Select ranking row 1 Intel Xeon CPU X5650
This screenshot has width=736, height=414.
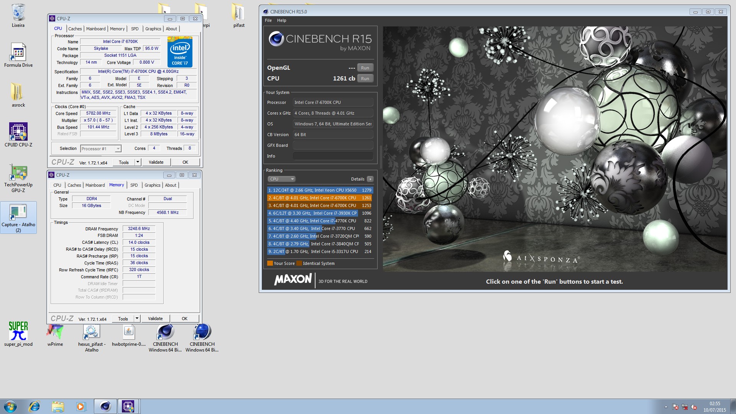pyautogui.click(x=320, y=190)
